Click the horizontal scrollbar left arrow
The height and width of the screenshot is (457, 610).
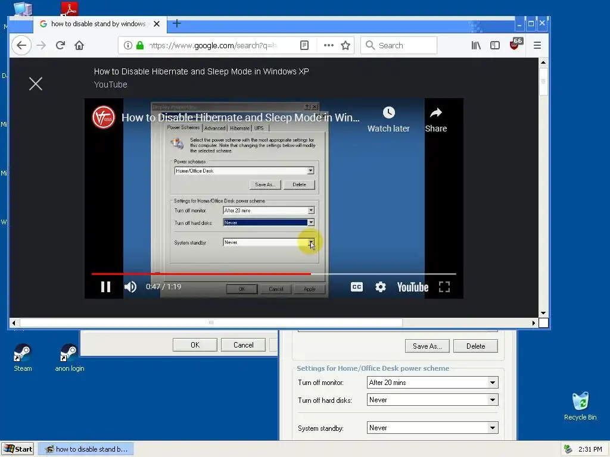tap(14, 323)
